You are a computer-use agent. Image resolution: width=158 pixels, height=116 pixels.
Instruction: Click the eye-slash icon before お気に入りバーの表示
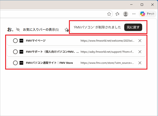[x=18, y=29]
